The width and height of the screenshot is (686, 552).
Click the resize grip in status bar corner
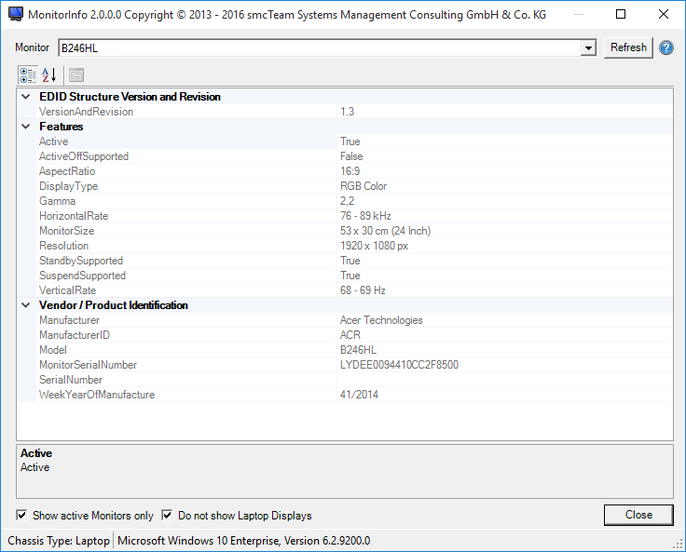(679, 545)
